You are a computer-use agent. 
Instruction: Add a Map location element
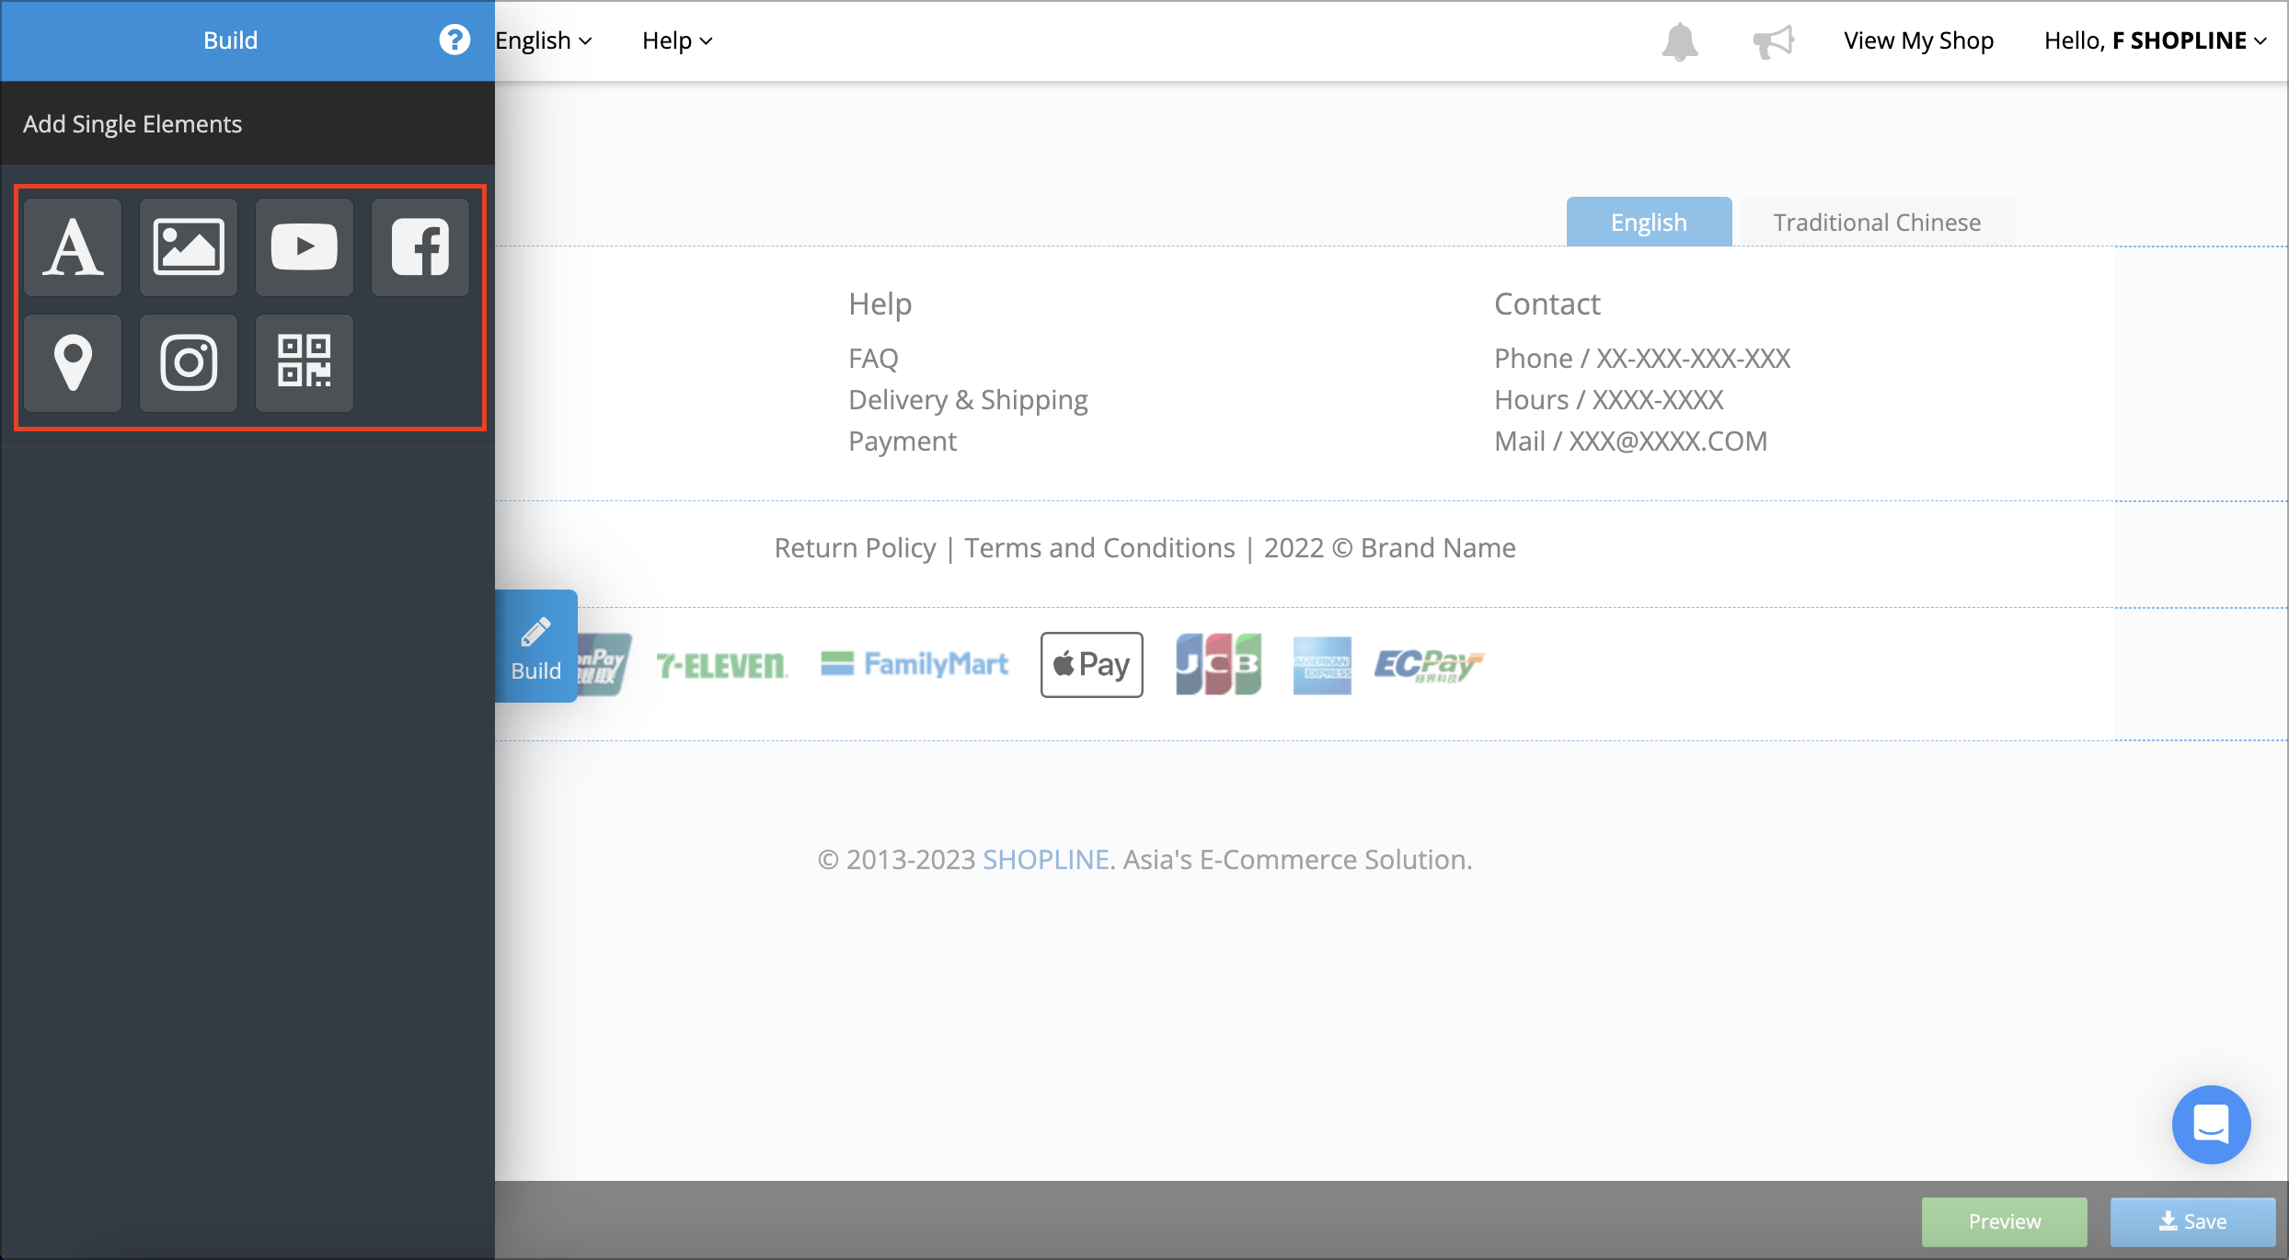[73, 363]
